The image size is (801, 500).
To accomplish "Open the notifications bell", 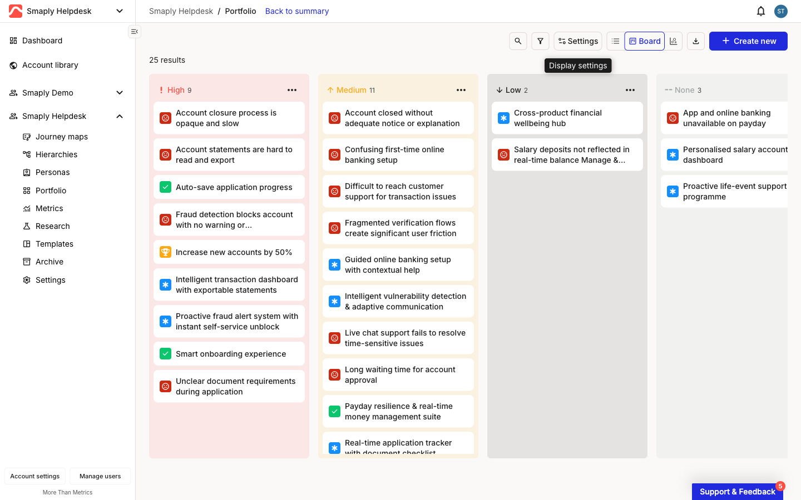I will (761, 11).
